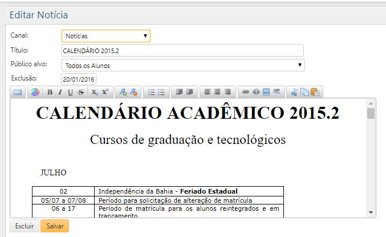Toggle italic formatting
This screenshot has width=386, height=237.
point(60,92)
